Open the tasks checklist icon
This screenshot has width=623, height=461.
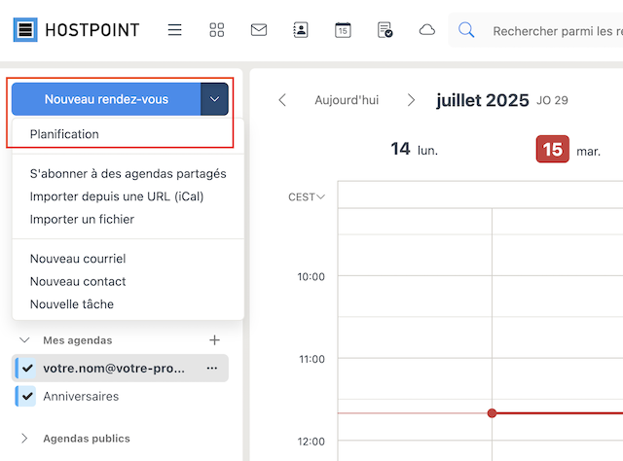click(x=385, y=30)
